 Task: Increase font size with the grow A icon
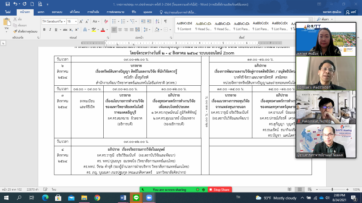click(81, 21)
